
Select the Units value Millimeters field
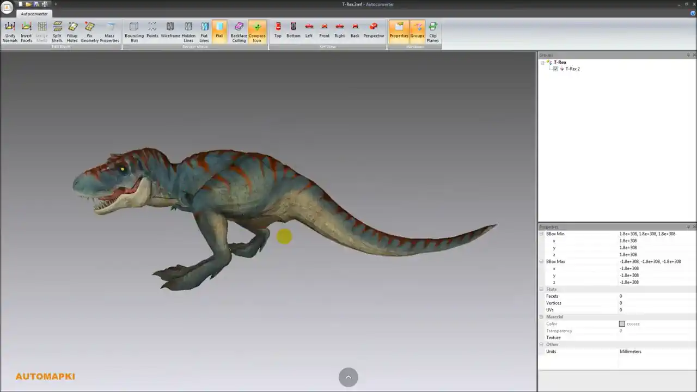[631, 352]
